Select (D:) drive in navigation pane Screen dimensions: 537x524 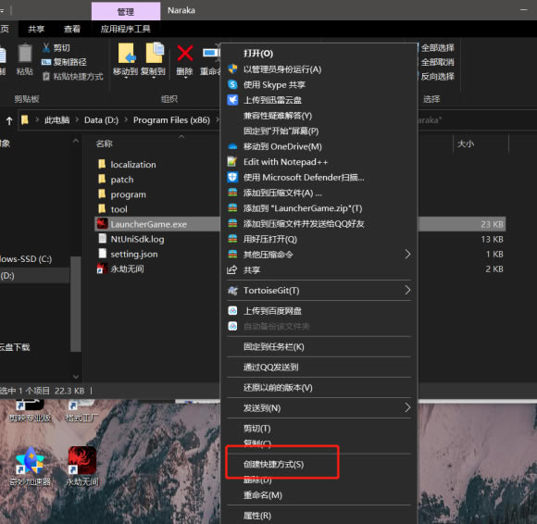(34, 275)
